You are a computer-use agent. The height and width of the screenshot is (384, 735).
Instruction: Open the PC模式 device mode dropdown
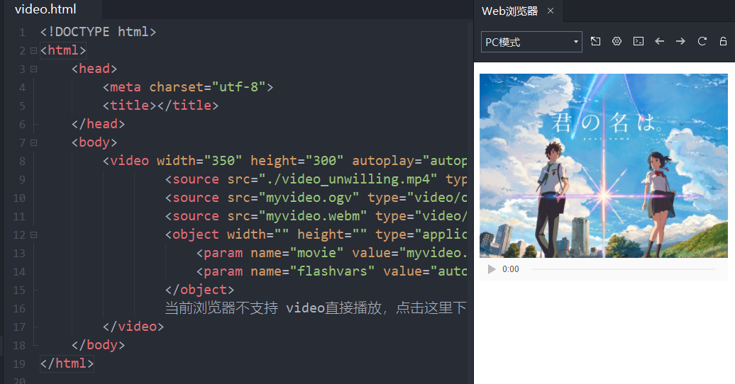(x=531, y=42)
